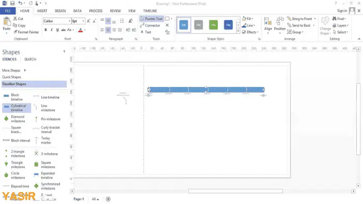Viewport: 363px width, 204px height.
Task: Select Diamond milestone shape
Action: coord(15,119)
